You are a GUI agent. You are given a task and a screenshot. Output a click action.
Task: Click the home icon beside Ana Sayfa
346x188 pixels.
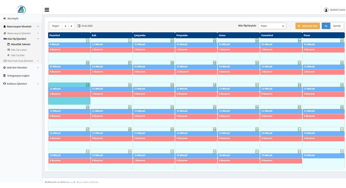pyautogui.click(x=5, y=18)
